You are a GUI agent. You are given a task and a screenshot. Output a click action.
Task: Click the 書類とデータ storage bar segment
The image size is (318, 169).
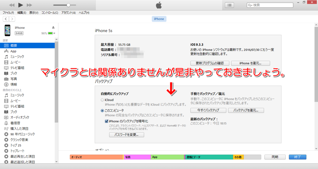tap(209, 157)
